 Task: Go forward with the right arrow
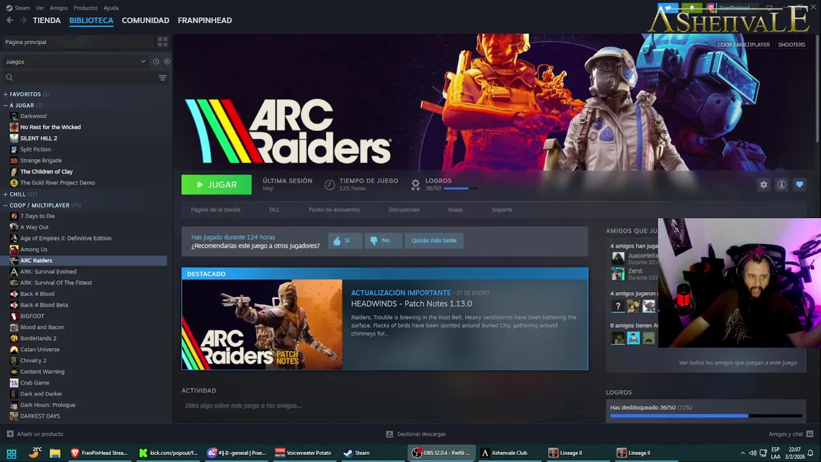pyautogui.click(x=23, y=21)
